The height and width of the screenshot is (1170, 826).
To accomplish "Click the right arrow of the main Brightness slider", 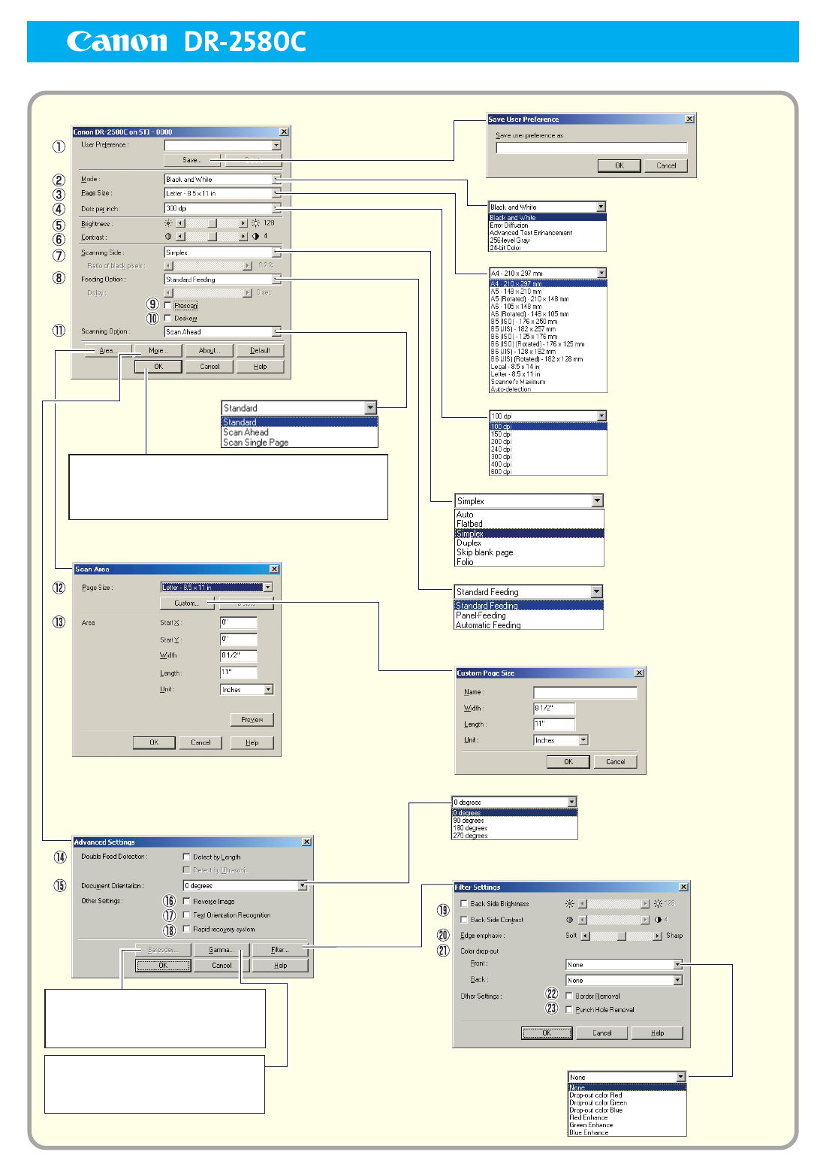I will pos(243,223).
